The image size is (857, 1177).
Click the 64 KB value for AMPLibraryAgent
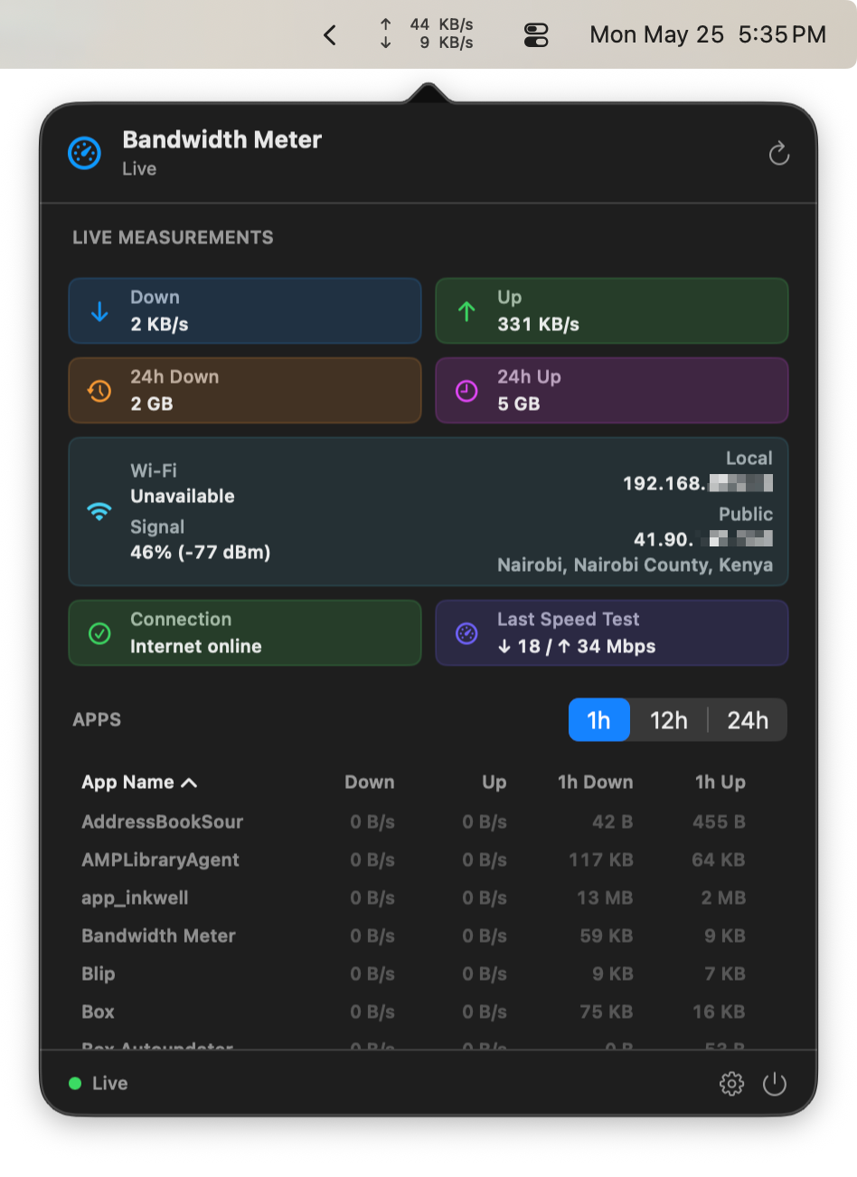(719, 860)
